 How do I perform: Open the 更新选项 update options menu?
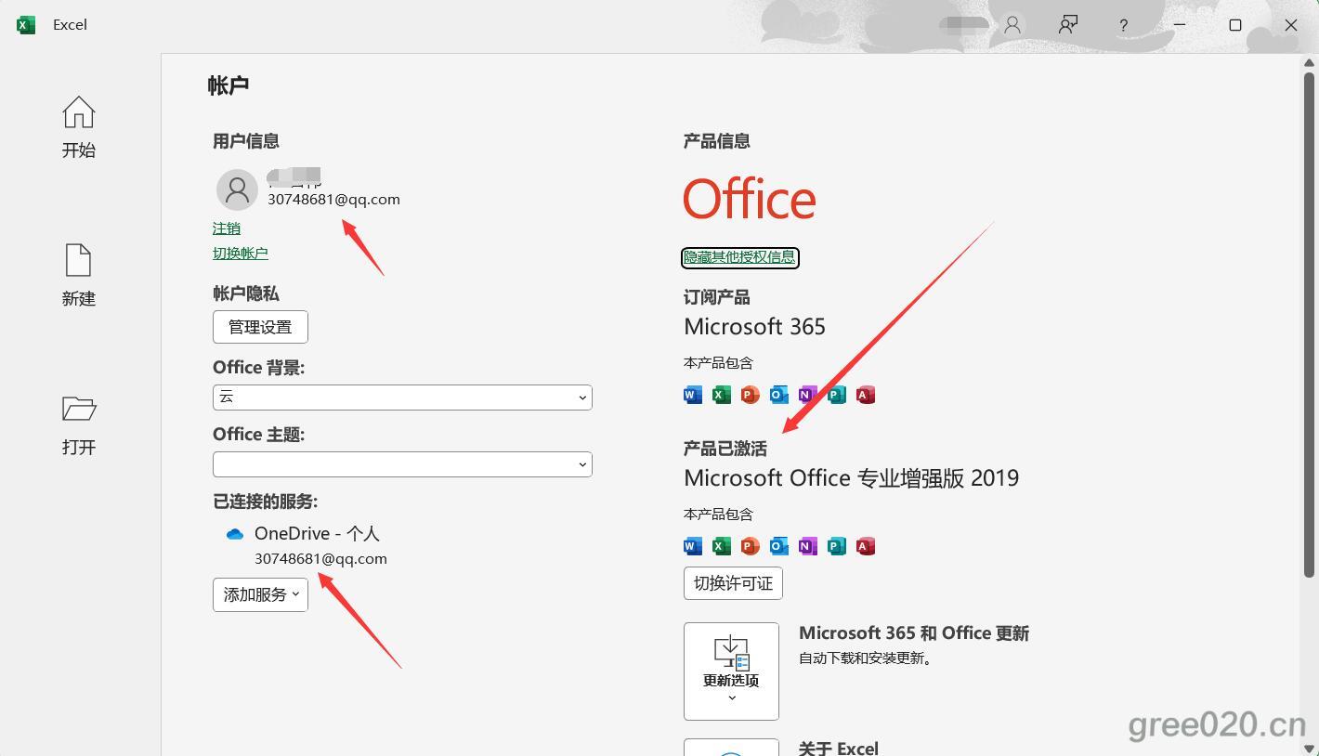(x=731, y=671)
